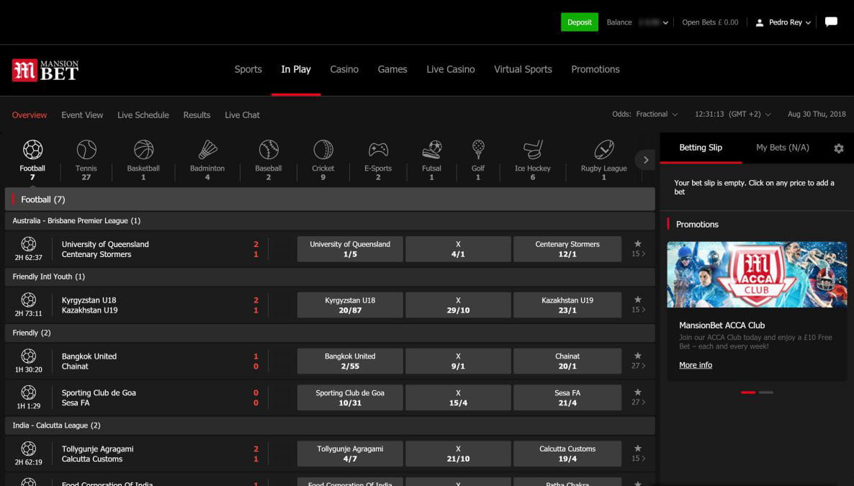Viewport: 854px width, 486px height.
Task: Open the chat bubble icon in header
Action: (x=831, y=22)
